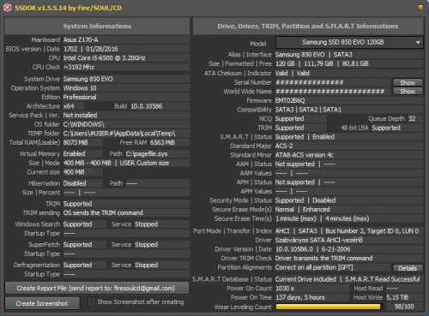429x316 pixels.
Task: Click ATA8-ACS version 4c text
Action: pos(304,155)
